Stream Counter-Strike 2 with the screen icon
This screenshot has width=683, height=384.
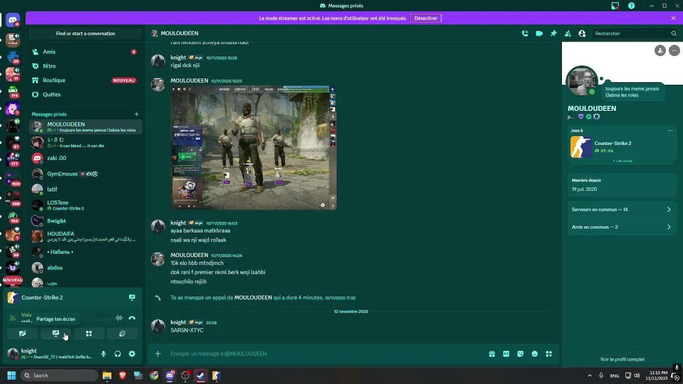(x=132, y=298)
